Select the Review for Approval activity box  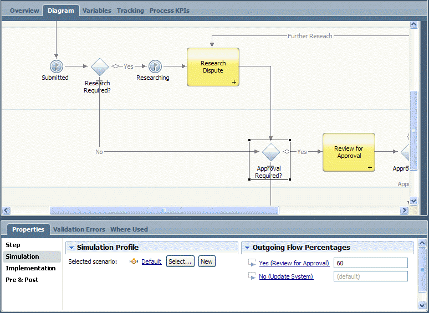click(x=349, y=152)
